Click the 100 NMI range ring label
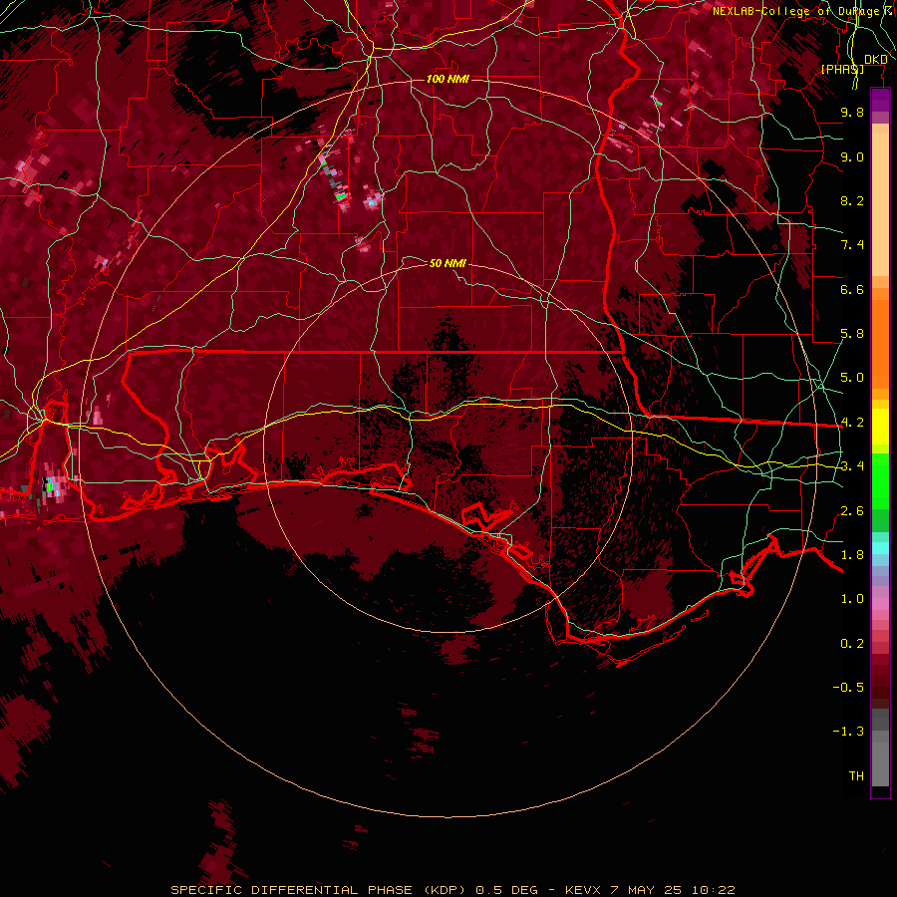Image resolution: width=897 pixels, height=897 pixels. pyautogui.click(x=448, y=79)
